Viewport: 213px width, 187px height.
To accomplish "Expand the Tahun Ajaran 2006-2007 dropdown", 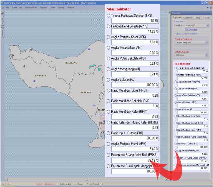I will click(207, 55).
